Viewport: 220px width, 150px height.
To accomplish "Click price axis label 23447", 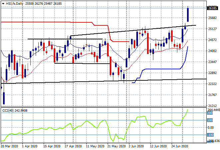I will tap(213, 62).
